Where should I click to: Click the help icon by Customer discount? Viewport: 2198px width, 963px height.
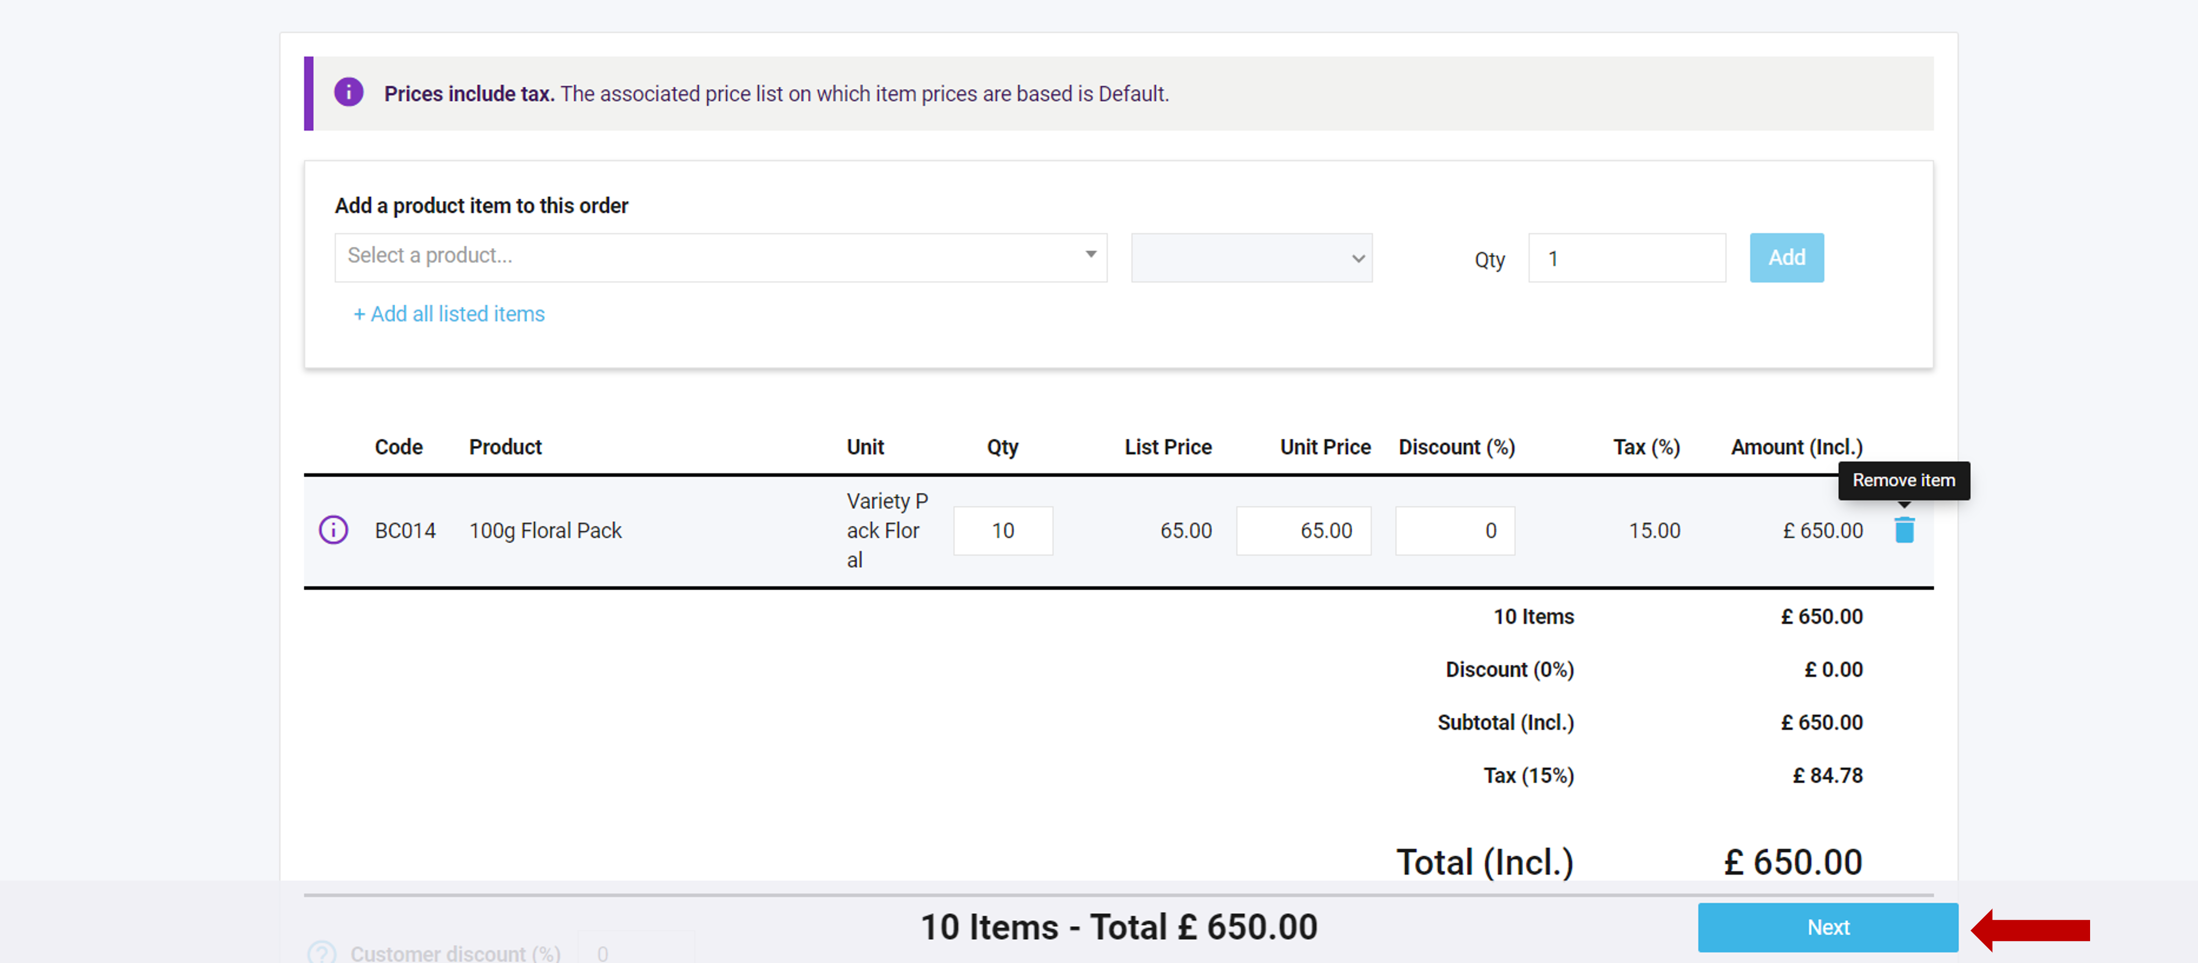(322, 952)
